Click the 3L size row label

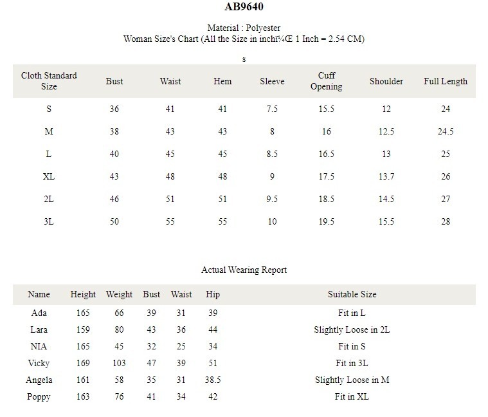point(49,222)
